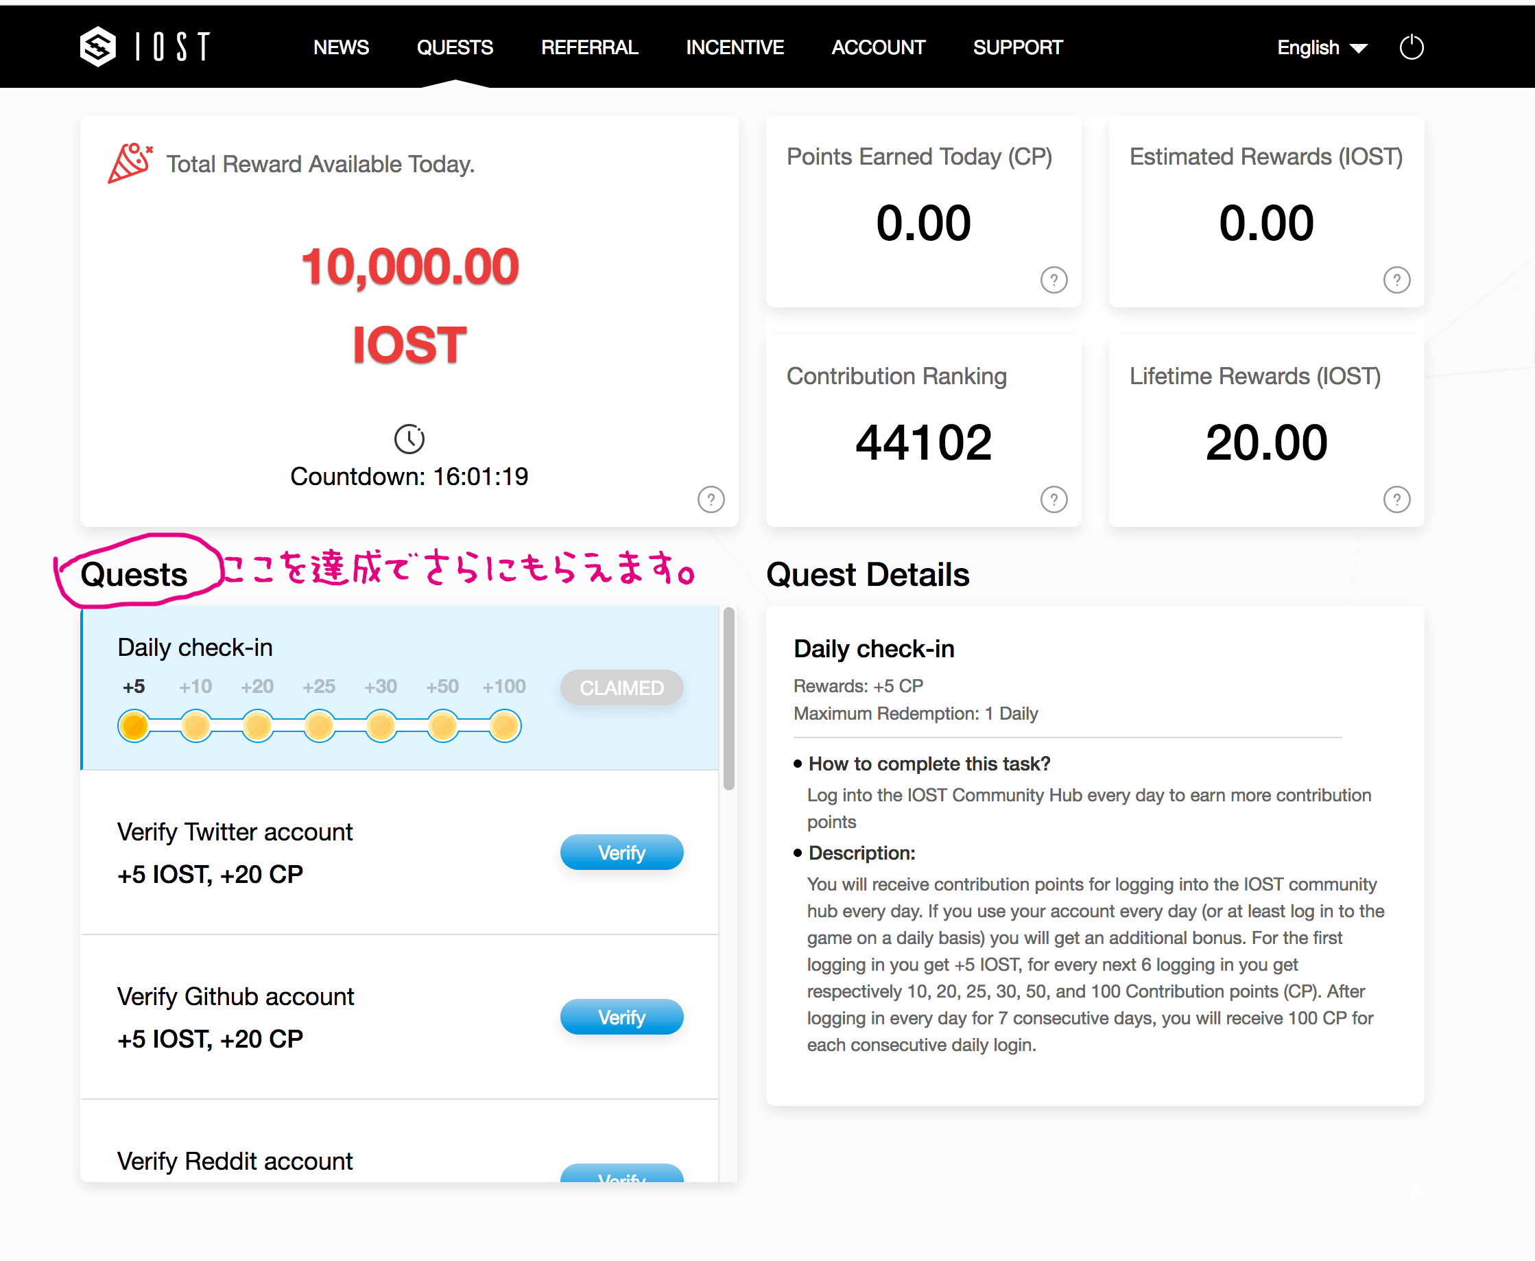Go to the REFERRAL page

point(589,48)
